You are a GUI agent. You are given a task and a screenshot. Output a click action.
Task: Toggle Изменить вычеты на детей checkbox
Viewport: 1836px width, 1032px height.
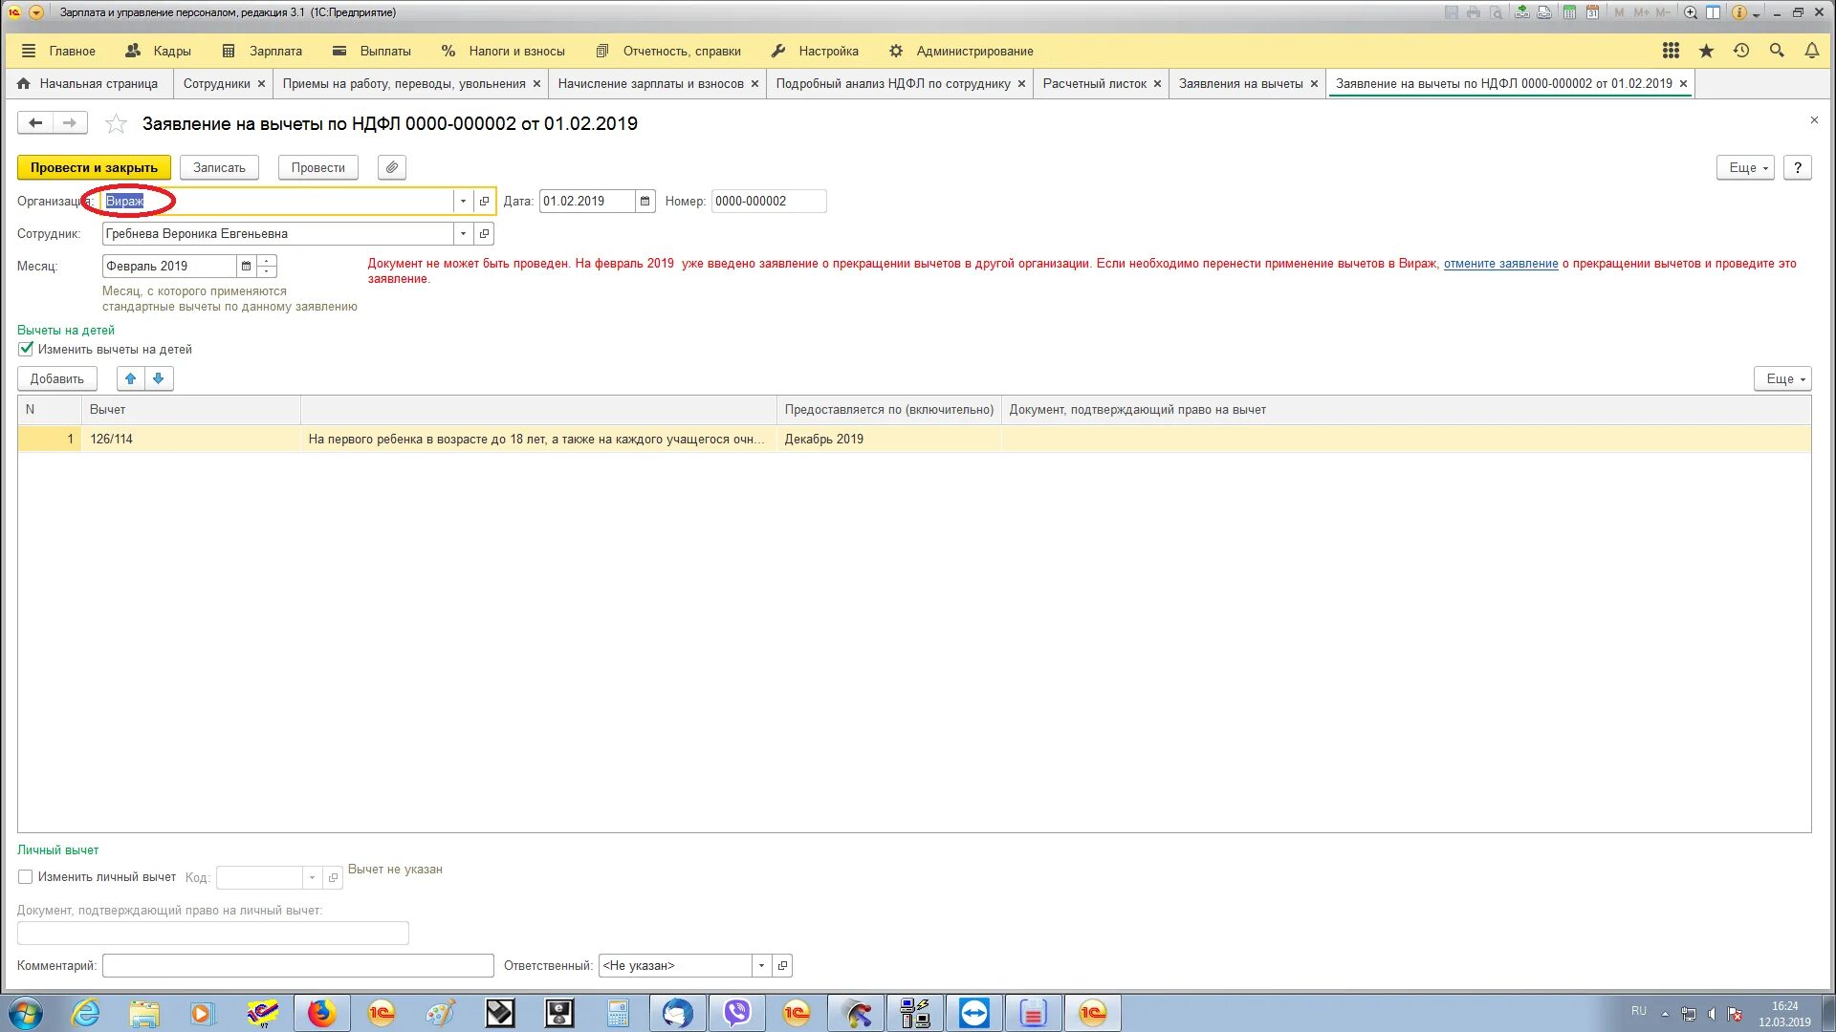click(x=26, y=350)
